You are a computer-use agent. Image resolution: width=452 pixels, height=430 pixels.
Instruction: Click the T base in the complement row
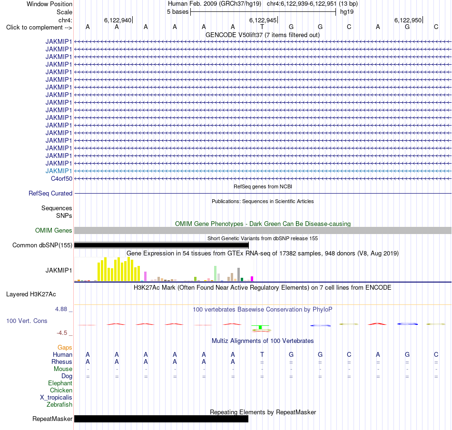[262, 27]
